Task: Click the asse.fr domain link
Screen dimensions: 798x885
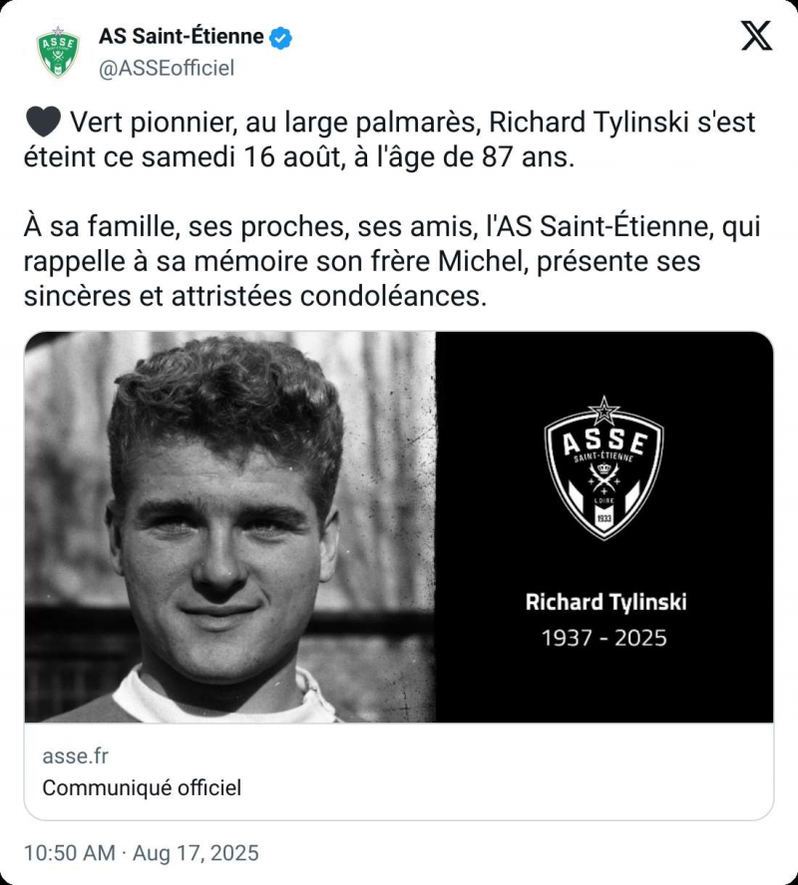Action: 75,755
